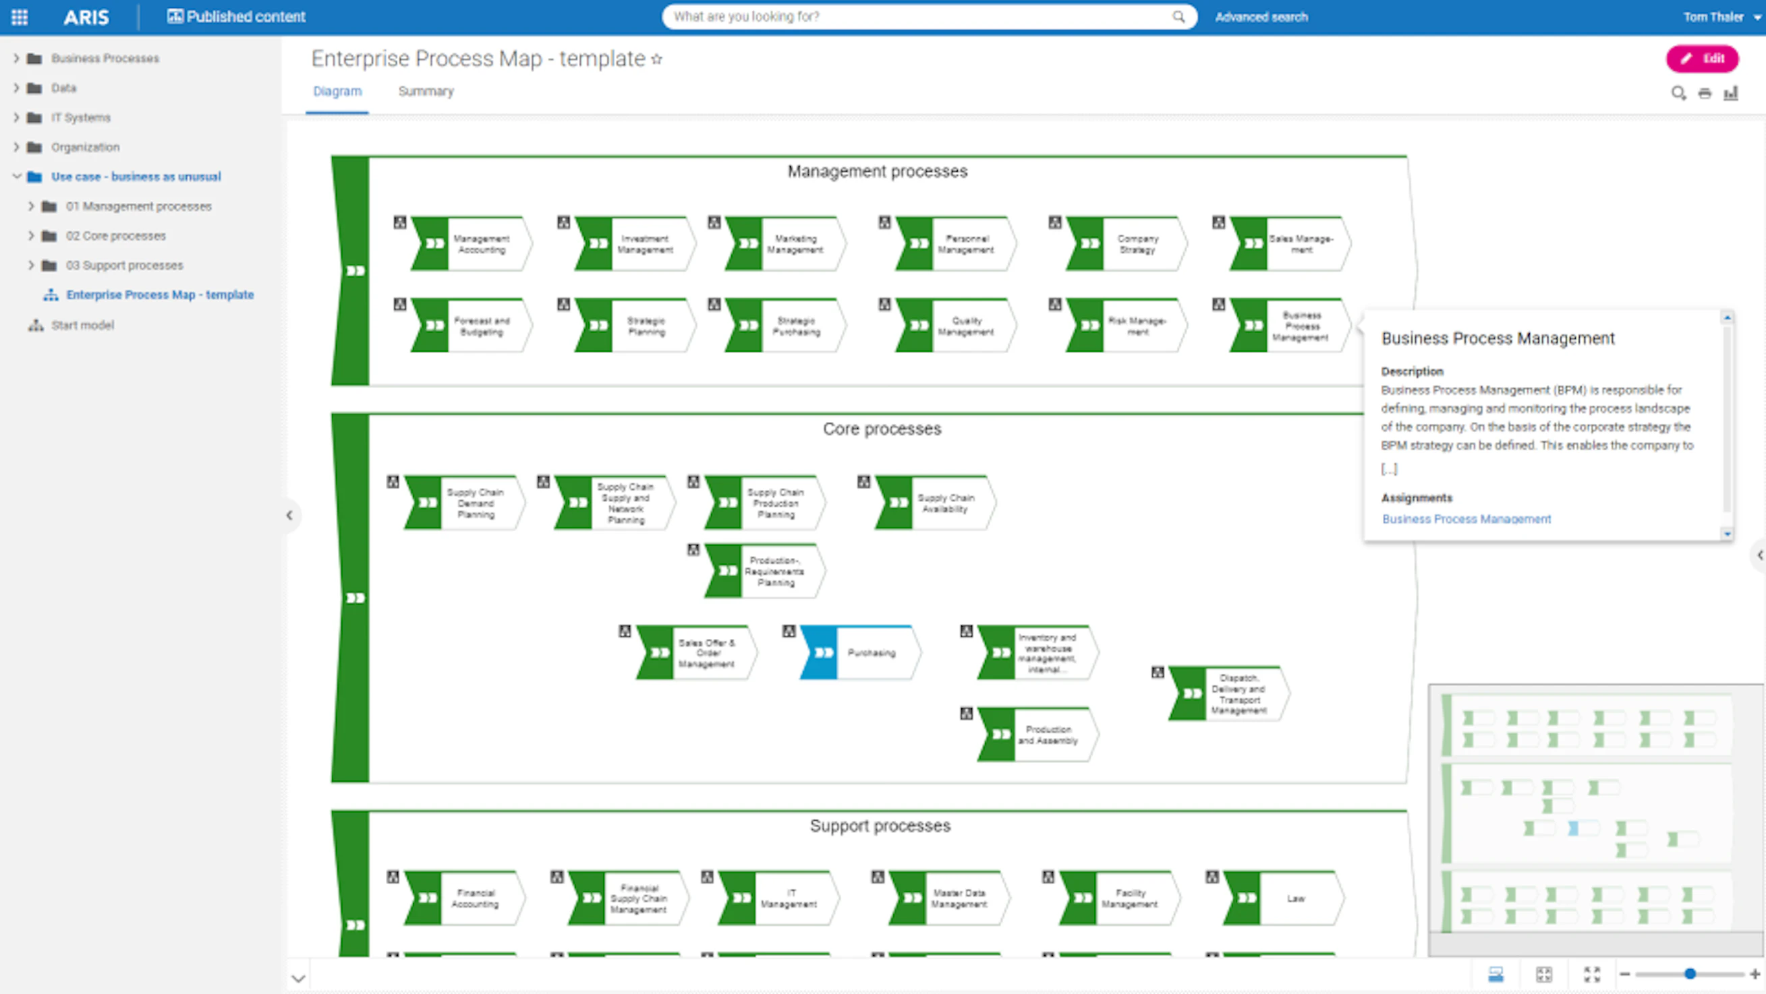Collapse the left navigation panel with its chevron
This screenshot has height=994, width=1766.
(x=289, y=516)
